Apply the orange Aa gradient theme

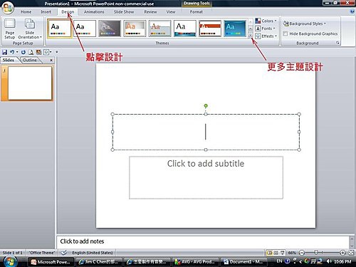coord(135,28)
